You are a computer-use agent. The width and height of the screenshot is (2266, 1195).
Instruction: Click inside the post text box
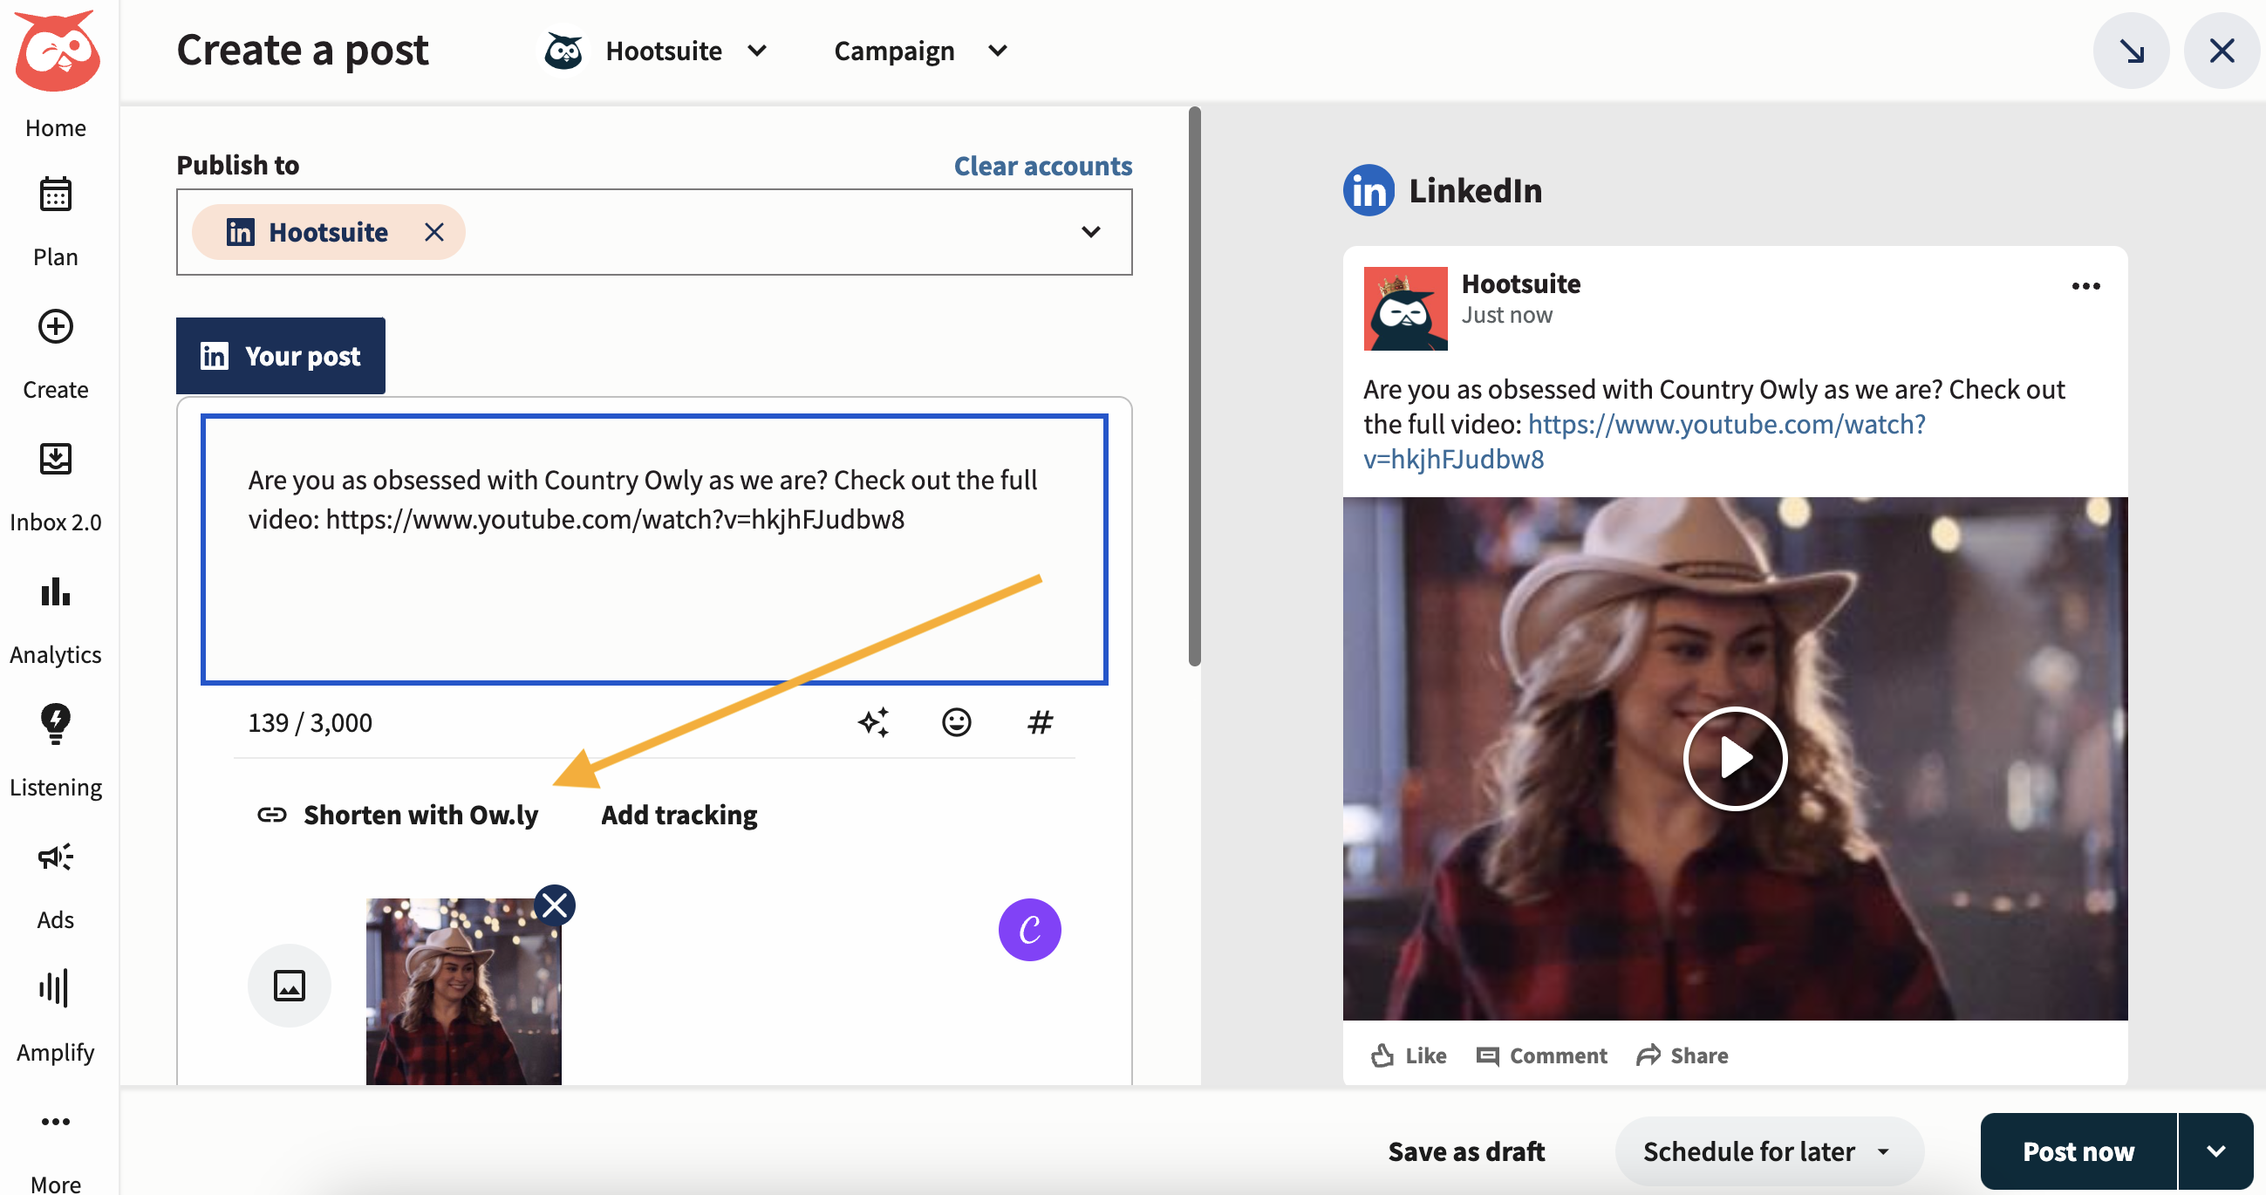pyautogui.click(x=653, y=550)
